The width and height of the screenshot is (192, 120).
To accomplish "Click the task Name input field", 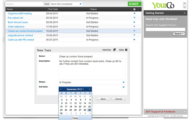I will 92,56.
